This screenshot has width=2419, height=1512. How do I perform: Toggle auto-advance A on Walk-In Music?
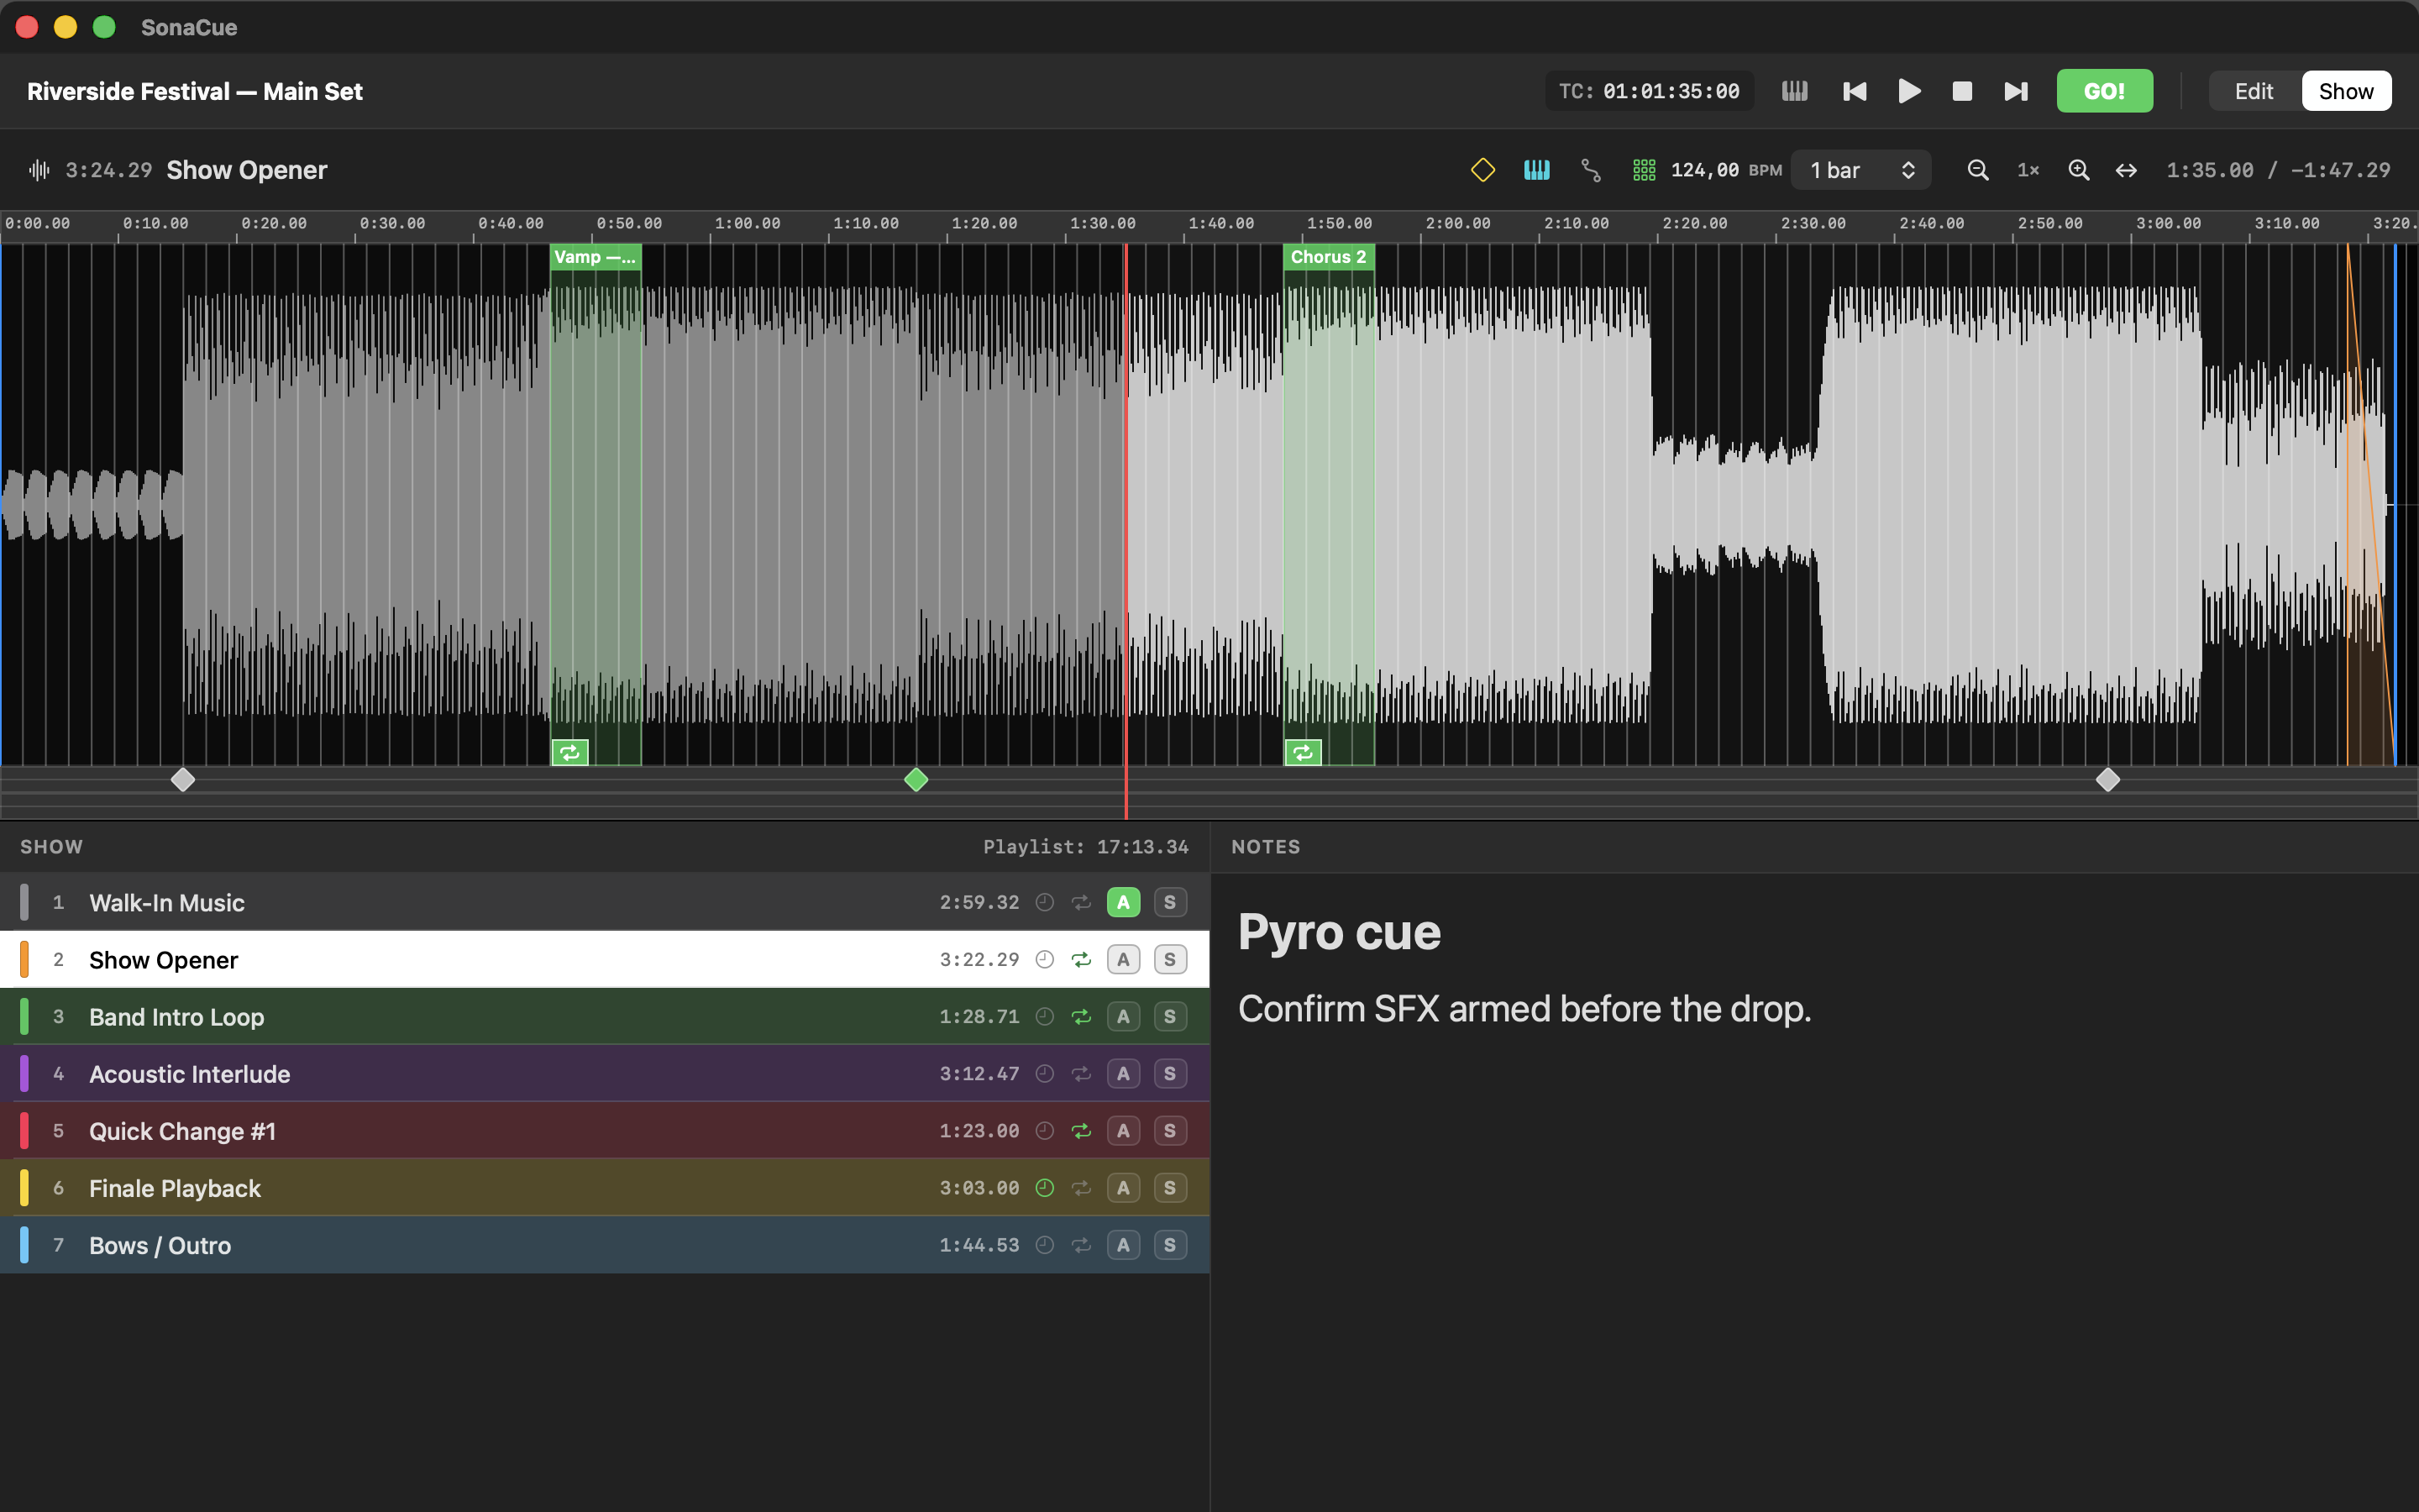pos(1124,902)
